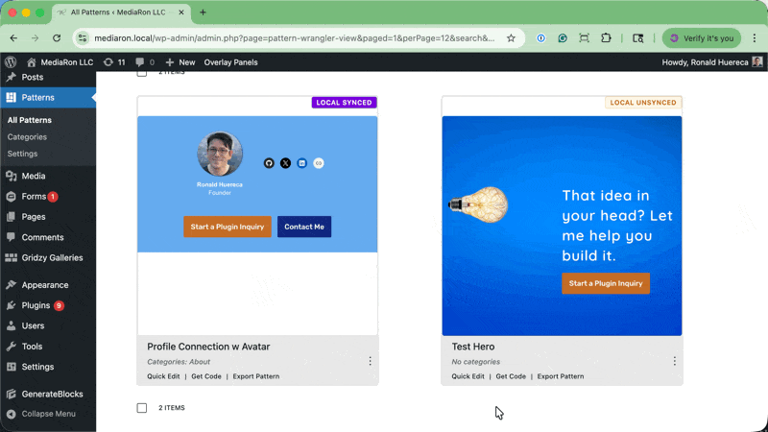Click the Test Hero pattern preview thumbnail
The height and width of the screenshot is (432, 768).
562,226
